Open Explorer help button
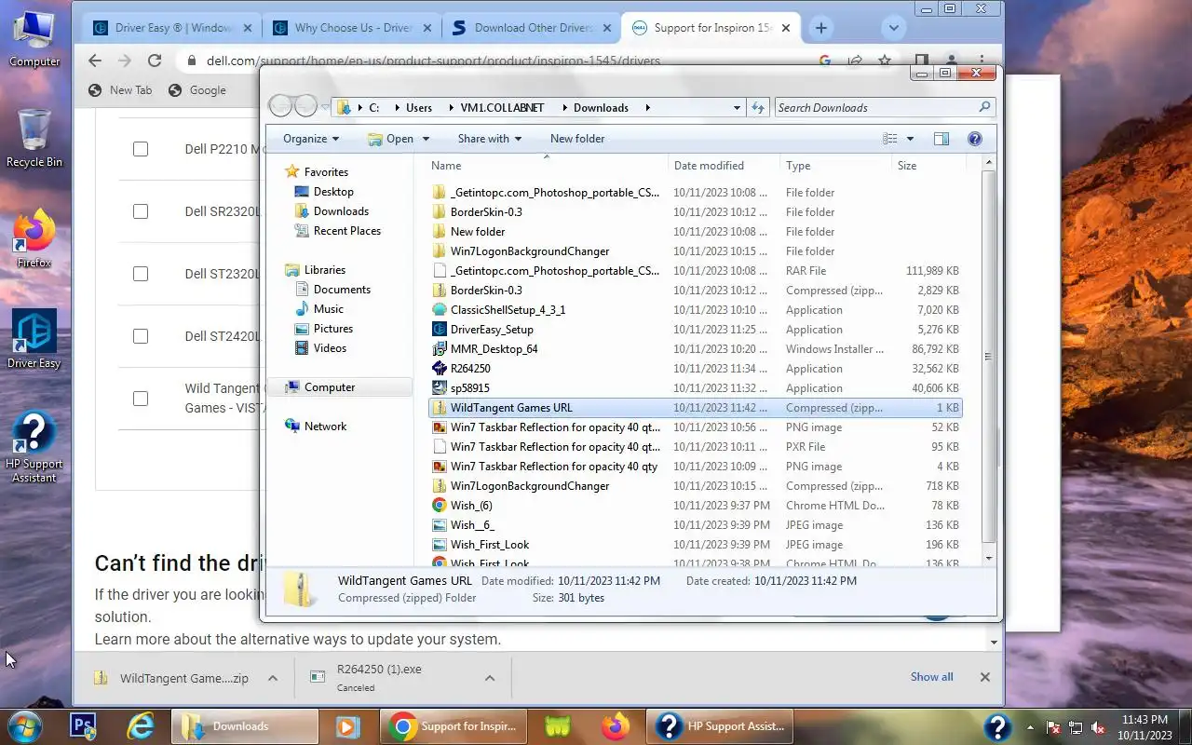The width and height of the screenshot is (1192, 745). pos(975,139)
